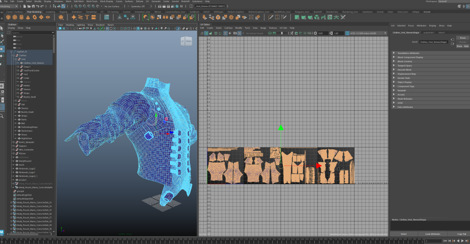Click the four-point sparkle shelf icon
The image size is (470, 244).
click(74, 18)
